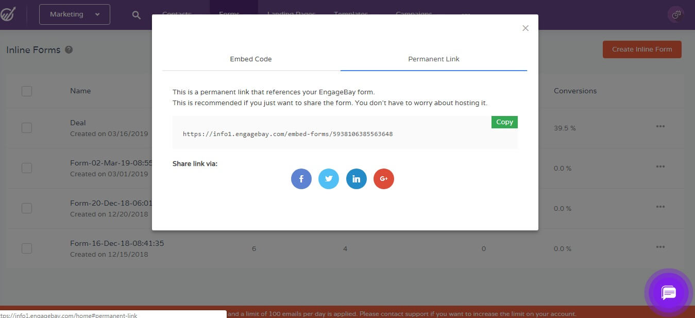Click the Create Inline Form button
The image size is (695, 318).
click(641, 49)
